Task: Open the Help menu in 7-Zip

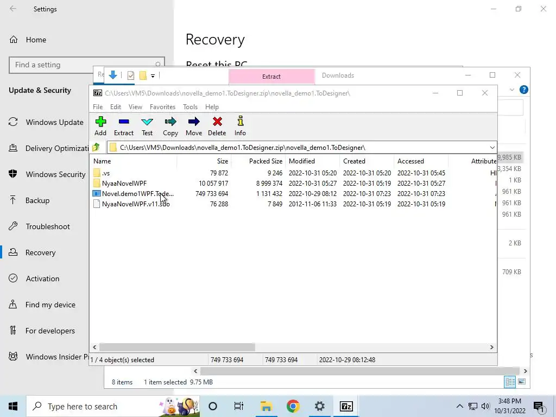Action: [x=212, y=107]
